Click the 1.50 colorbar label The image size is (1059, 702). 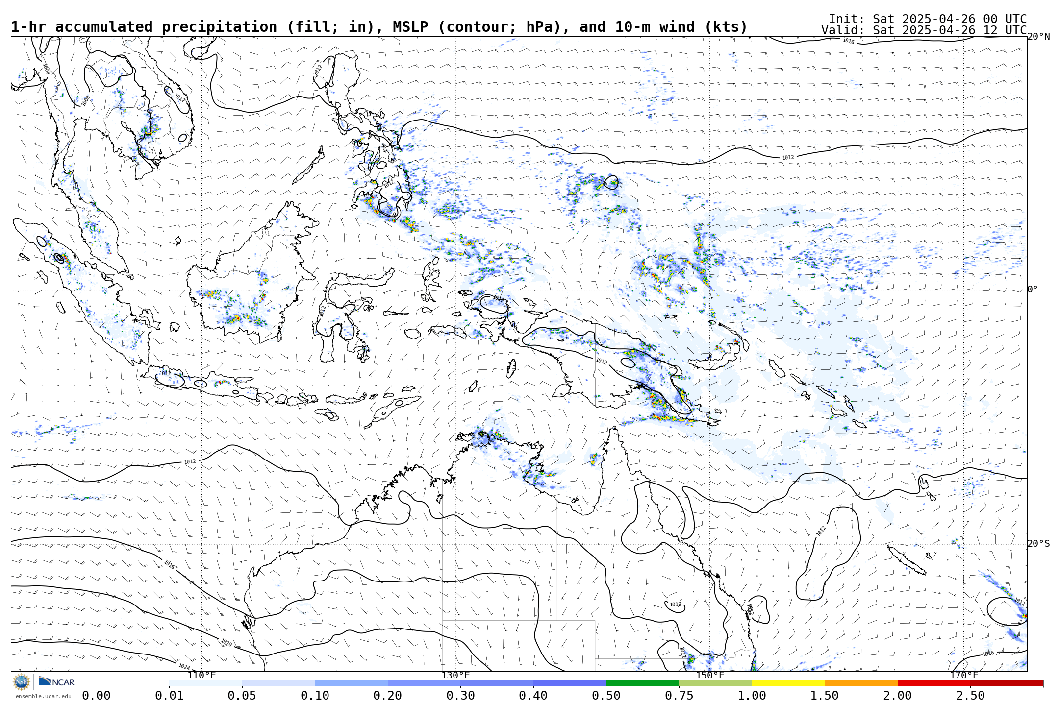825,696
